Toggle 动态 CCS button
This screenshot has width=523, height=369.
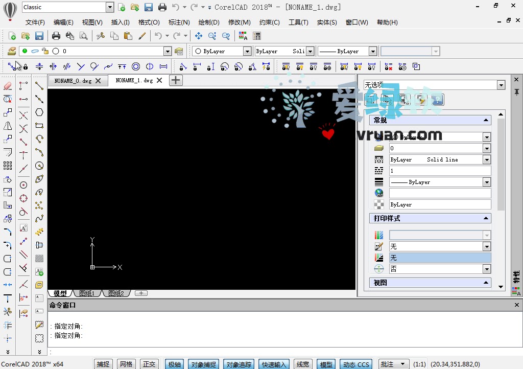click(356, 364)
